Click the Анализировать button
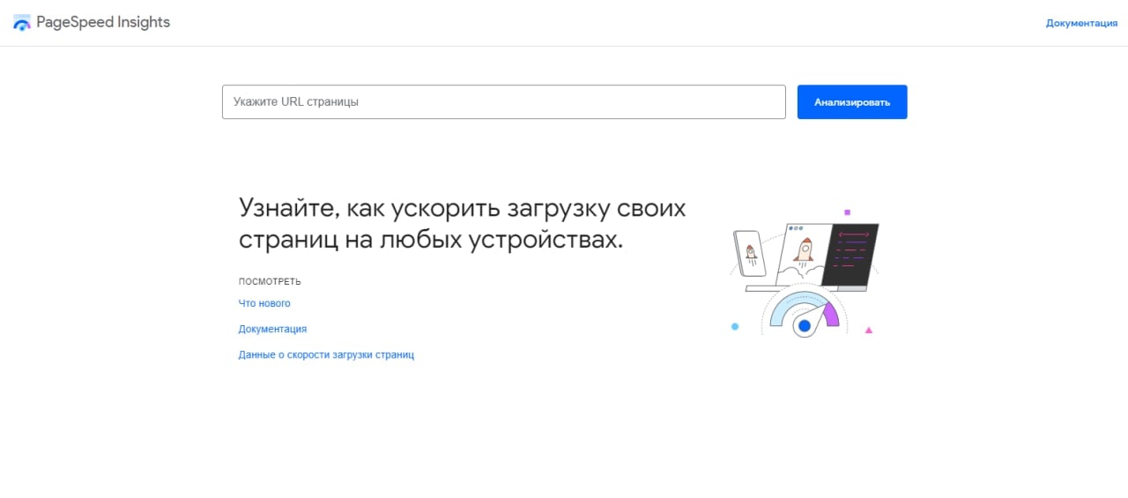Image resolution: width=1128 pixels, height=498 pixels. tap(852, 102)
